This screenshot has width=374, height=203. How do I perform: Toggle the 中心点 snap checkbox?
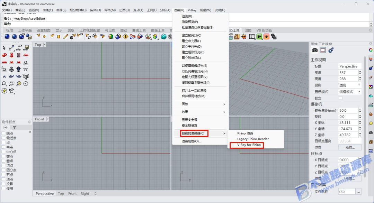[3, 152]
